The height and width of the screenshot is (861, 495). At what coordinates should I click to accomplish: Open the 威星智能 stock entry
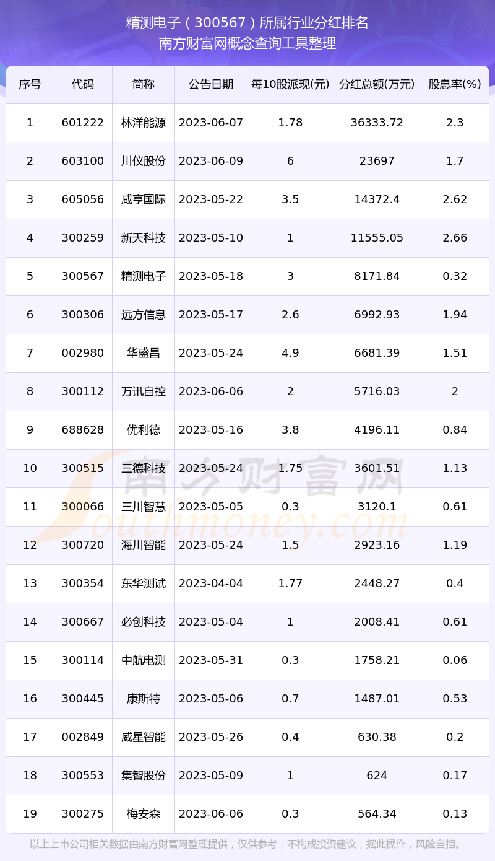click(x=144, y=737)
